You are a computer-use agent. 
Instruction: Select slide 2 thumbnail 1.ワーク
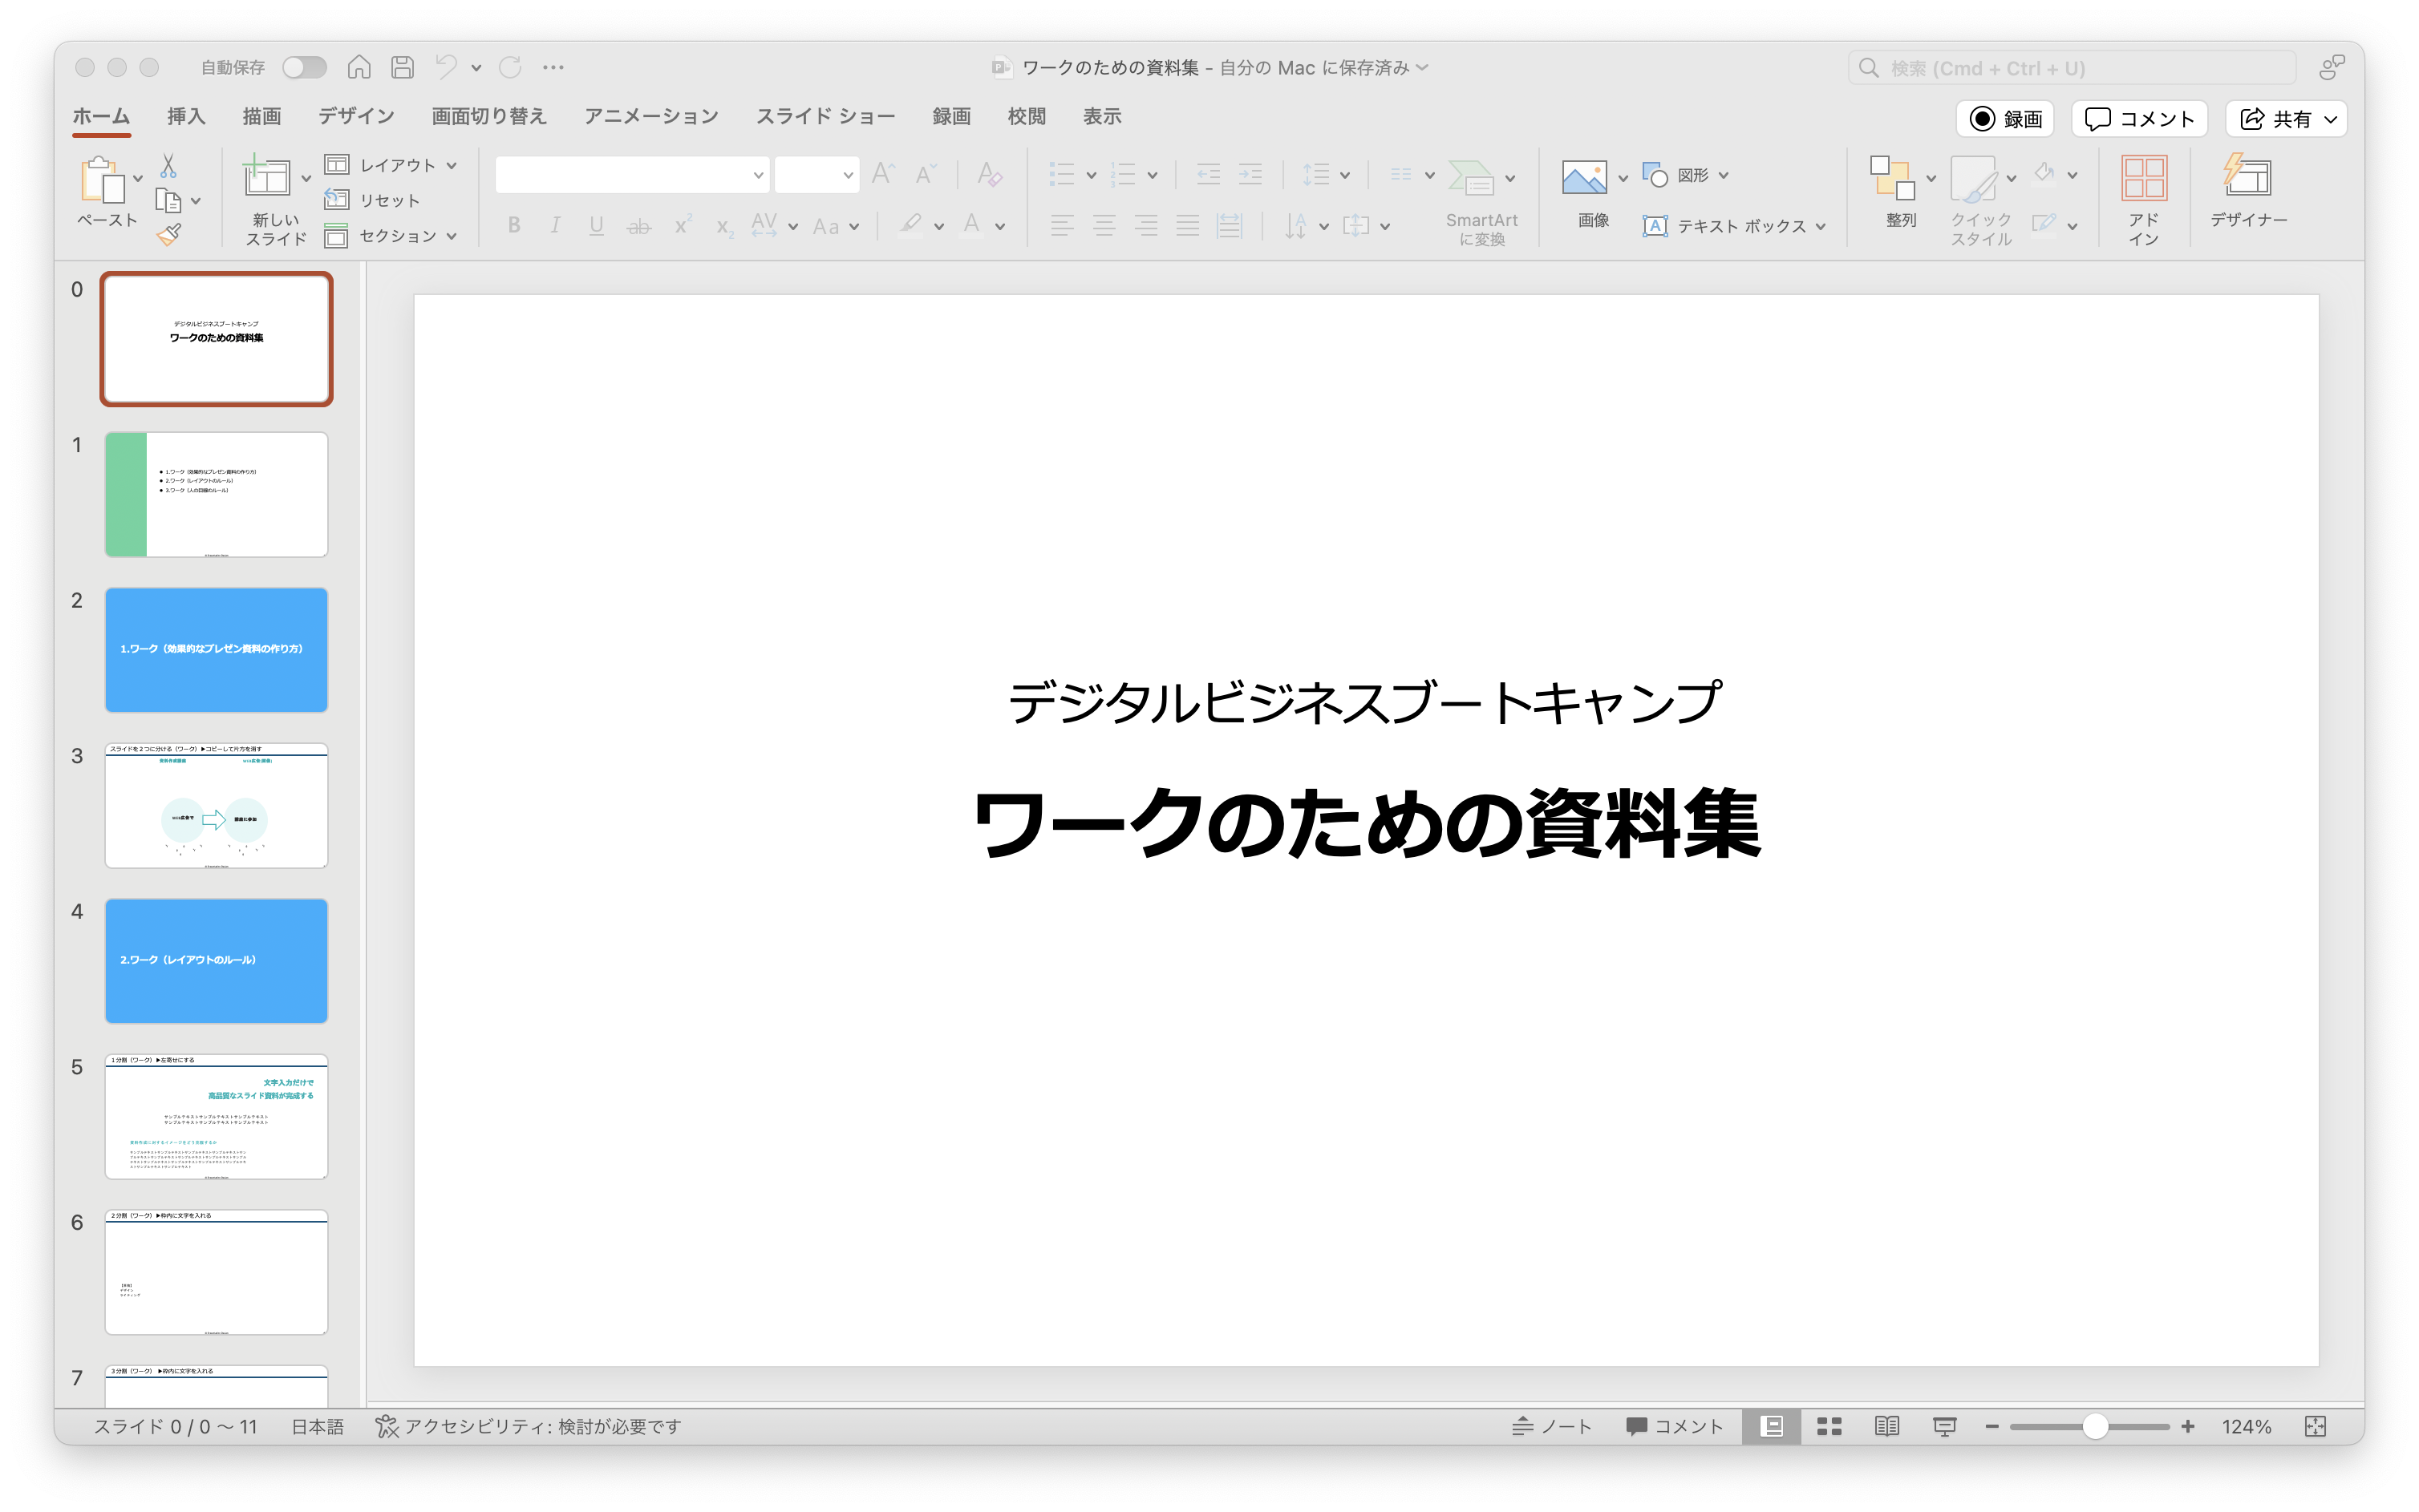pos(216,650)
